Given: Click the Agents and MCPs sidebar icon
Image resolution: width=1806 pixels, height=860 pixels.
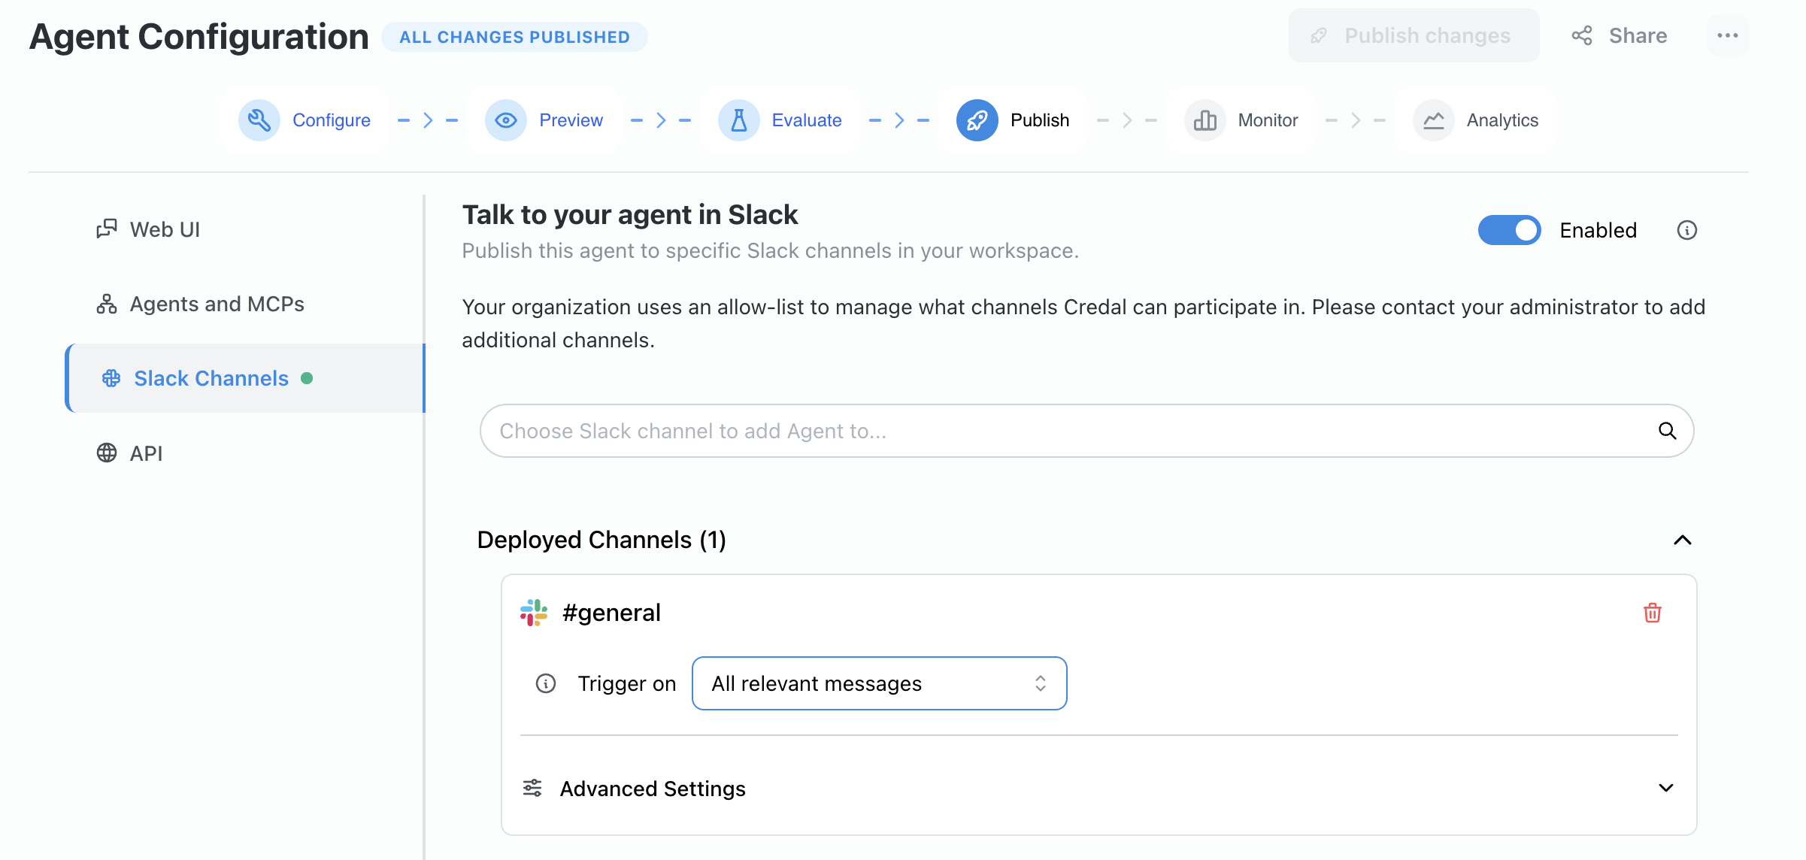Looking at the screenshot, I should click(x=107, y=304).
